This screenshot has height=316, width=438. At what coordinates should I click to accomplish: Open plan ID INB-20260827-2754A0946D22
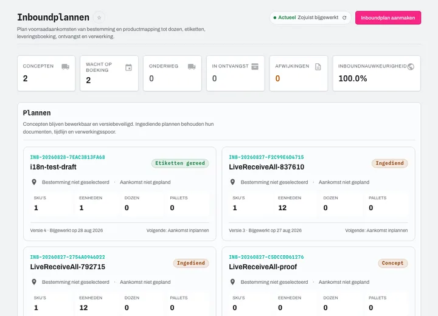tap(68, 257)
